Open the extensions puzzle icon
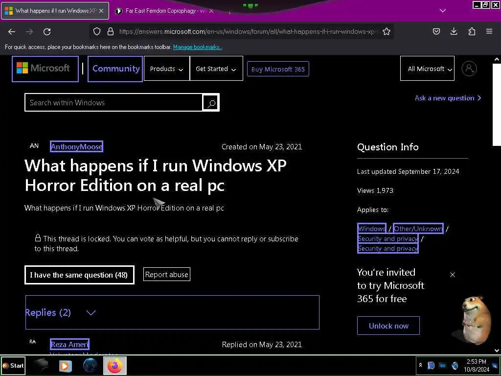 [x=472, y=31]
